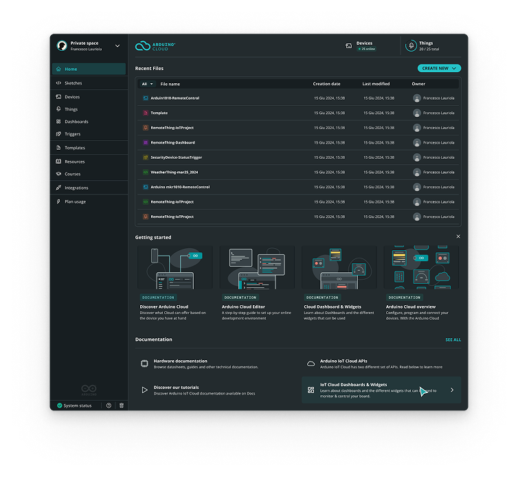Click cloud icon for Arduino IoT Cloud APIs
The height and width of the screenshot is (477, 518).
[x=311, y=364]
